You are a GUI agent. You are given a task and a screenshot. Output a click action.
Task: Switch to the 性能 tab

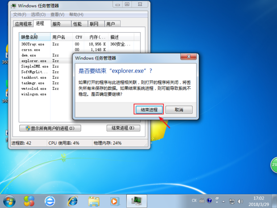(x=80, y=24)
